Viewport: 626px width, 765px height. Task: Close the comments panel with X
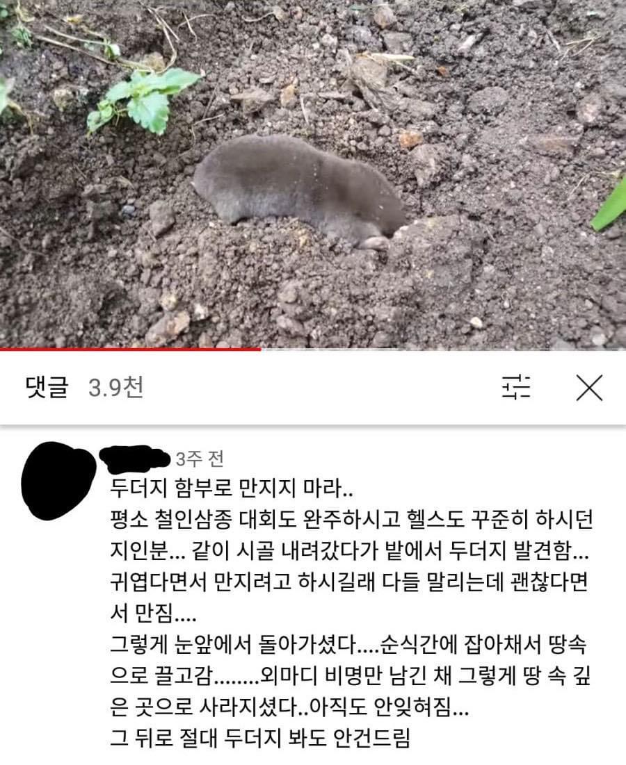589,388
